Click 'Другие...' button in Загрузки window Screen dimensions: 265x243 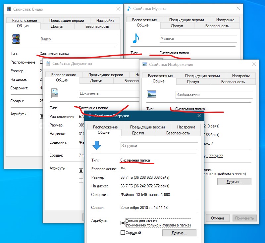pyautogui.click(x=179, y=233)
